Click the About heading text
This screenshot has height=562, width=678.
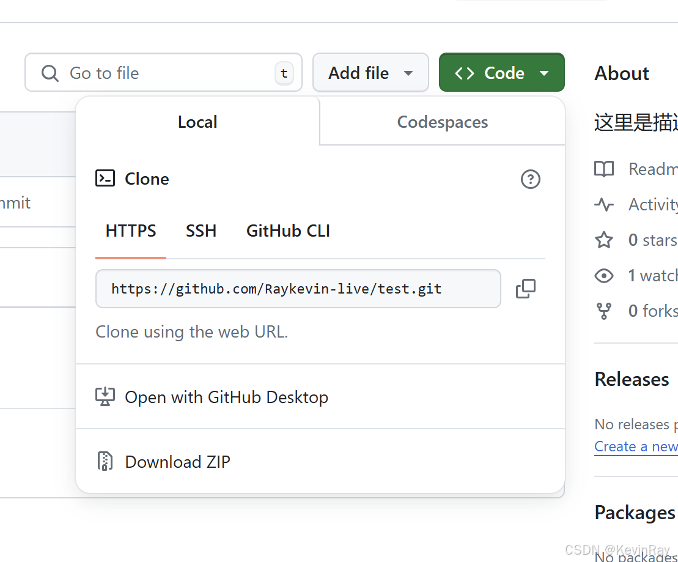click(x=622, y=73)
